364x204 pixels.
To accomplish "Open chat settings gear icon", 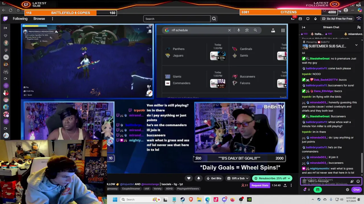I will click(348, 190).
